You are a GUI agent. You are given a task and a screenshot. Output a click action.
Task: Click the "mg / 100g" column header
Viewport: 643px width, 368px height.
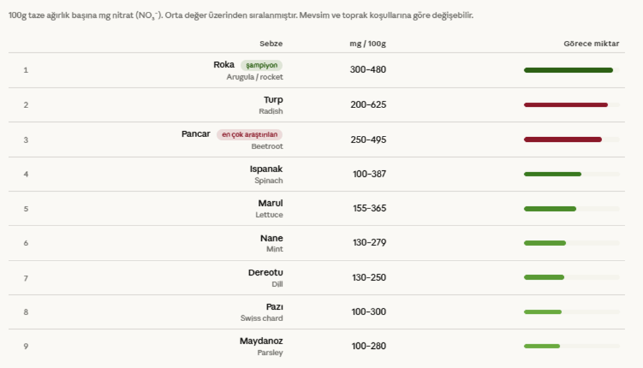pos(367,44)
